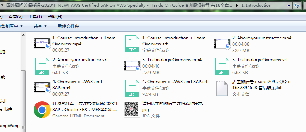This screenshot has width=306, height=132.
Task: Click the file name 3. Technology Overview.srt
Action: 260,60
